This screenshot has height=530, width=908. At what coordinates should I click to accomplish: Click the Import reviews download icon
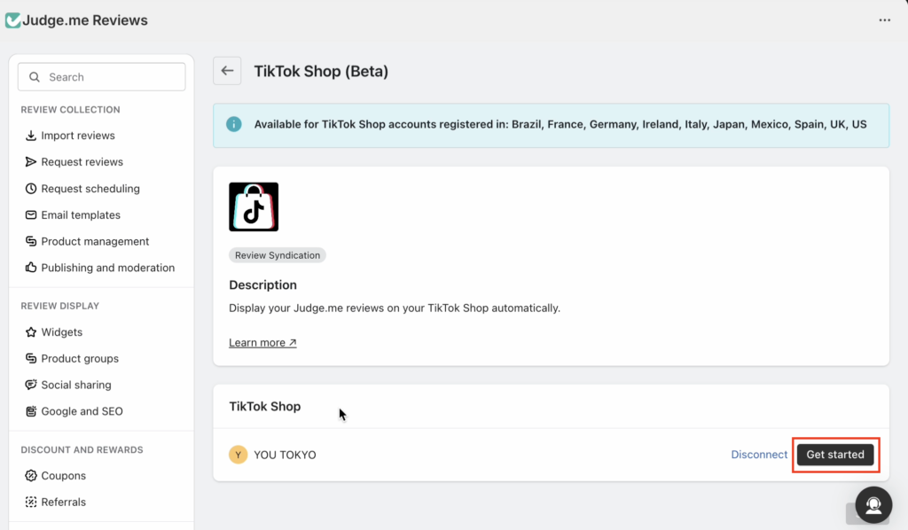coord(31,136)
